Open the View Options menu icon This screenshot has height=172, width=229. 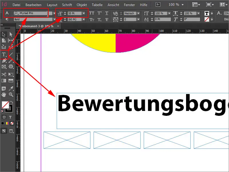point(196,5)
